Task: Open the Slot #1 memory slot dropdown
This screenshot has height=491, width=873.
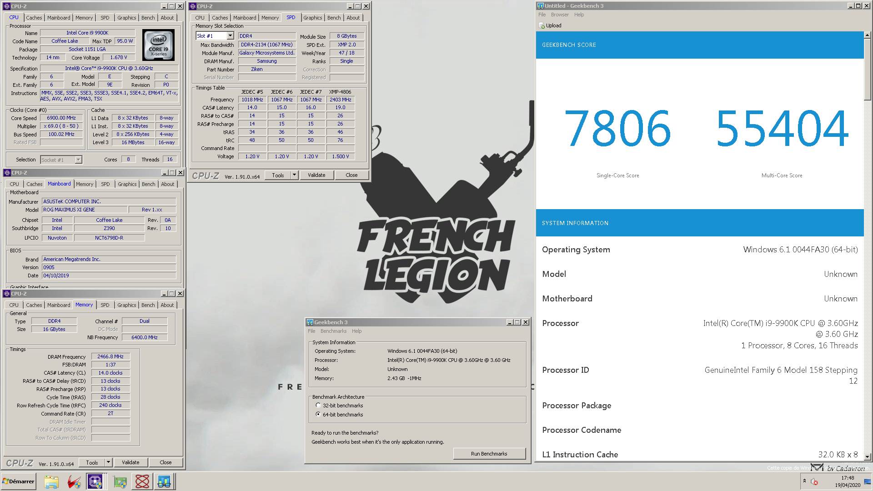Action: coord(230,36)
